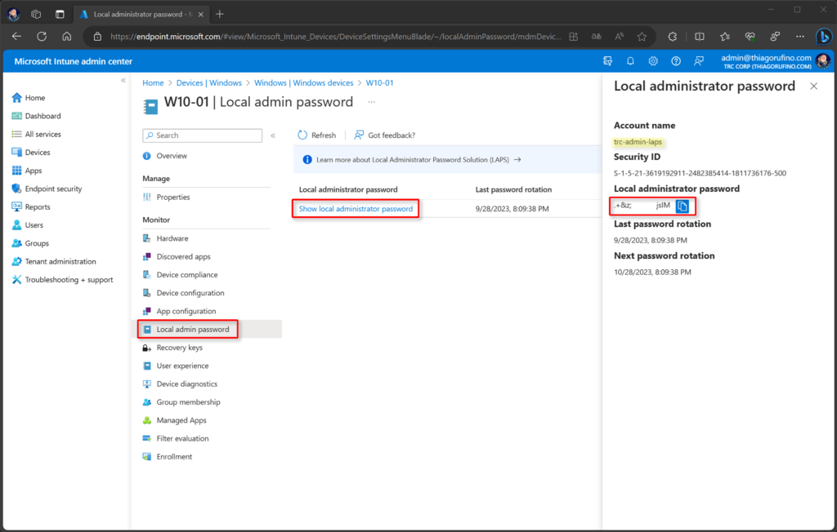Open the Intune settings gear
837x532 pixels.
tap(651, 61)
